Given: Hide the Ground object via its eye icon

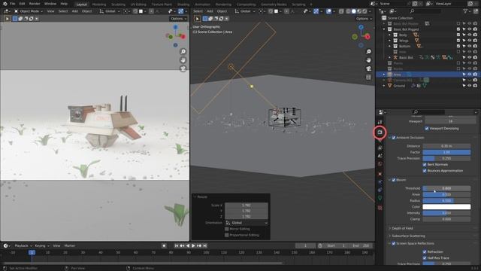Looking at the screenshot, I should (469, 86).
